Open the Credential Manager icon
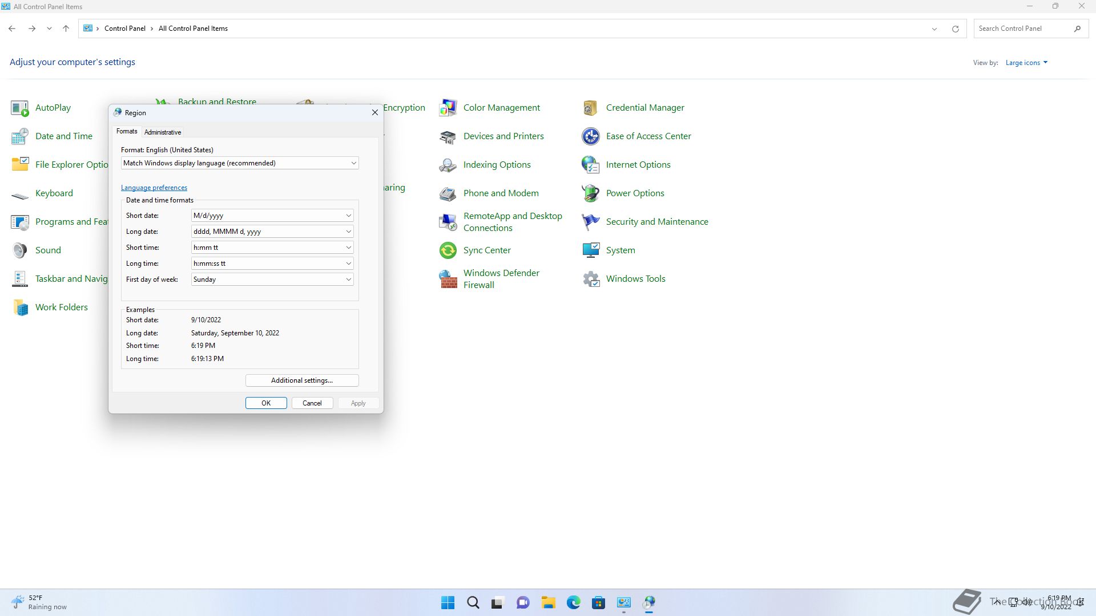The width and height of the screenshot is (1096, 616). point(591,108)
